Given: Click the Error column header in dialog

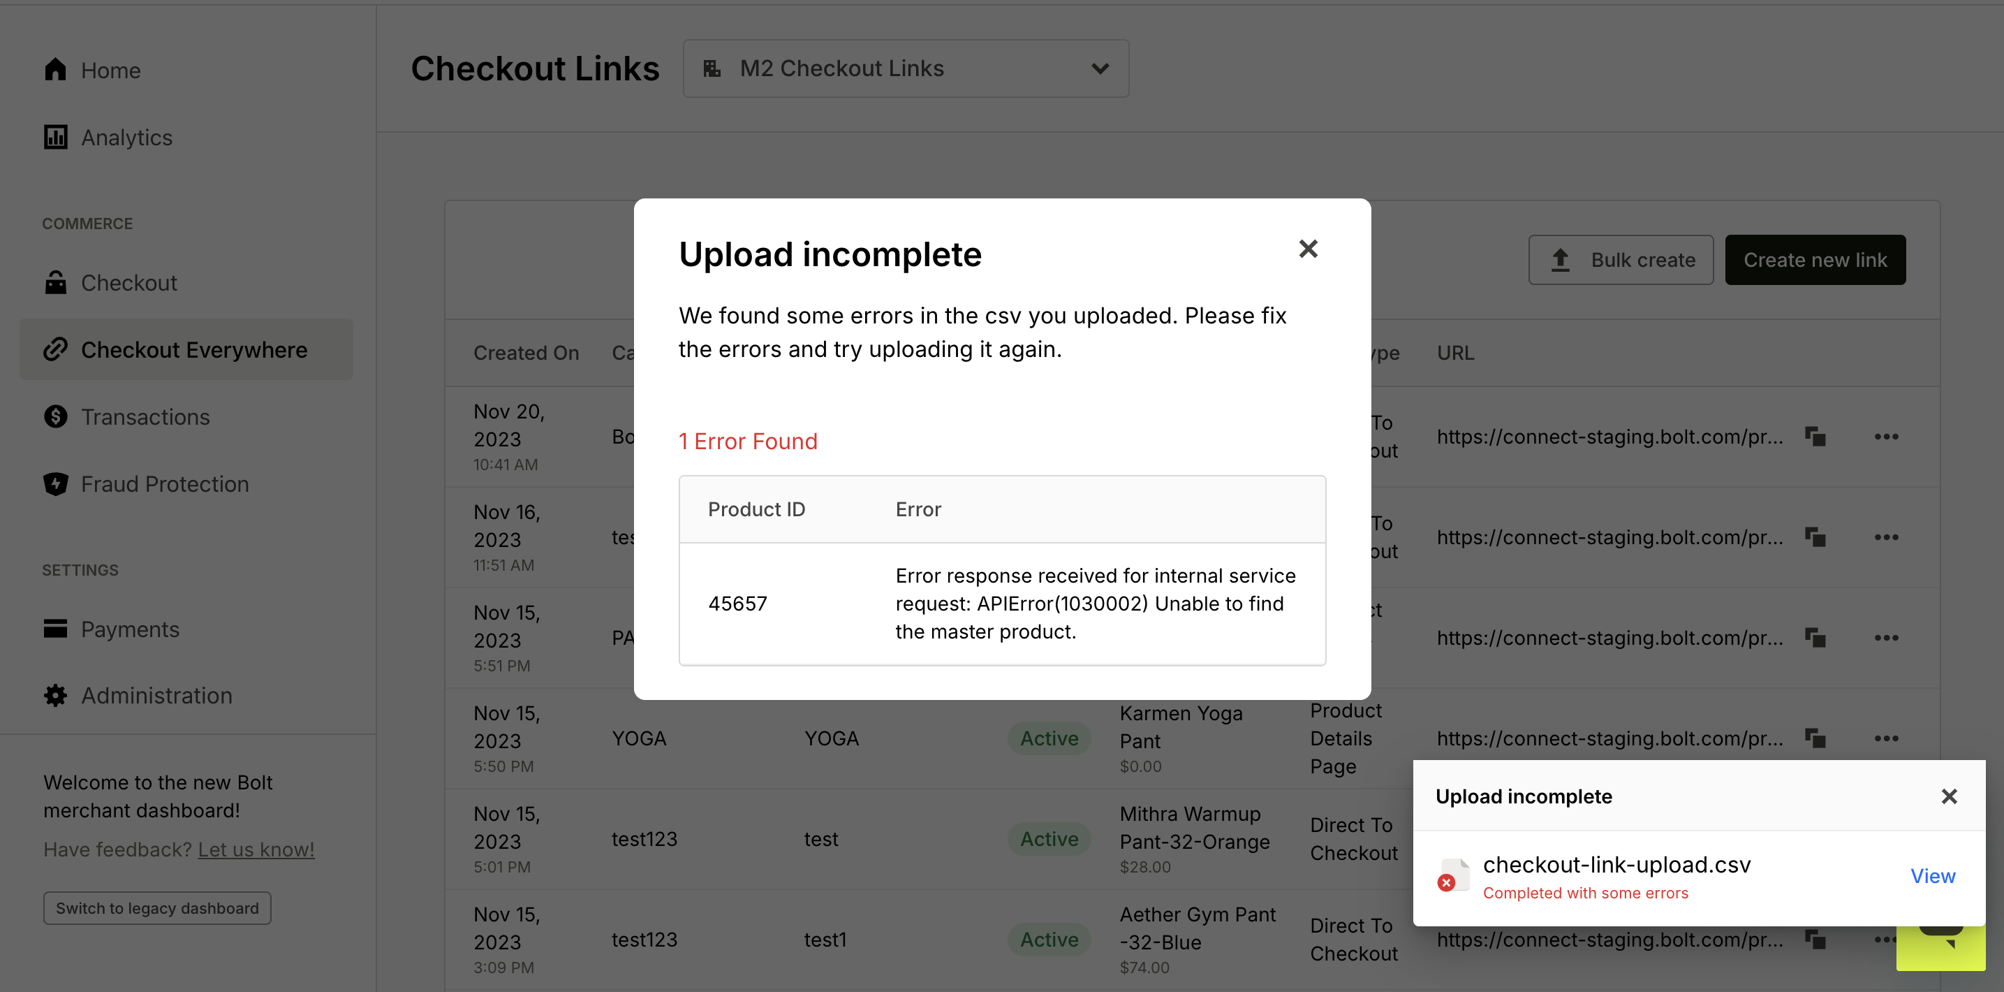Looking at the screenshot, I should 918,509.
